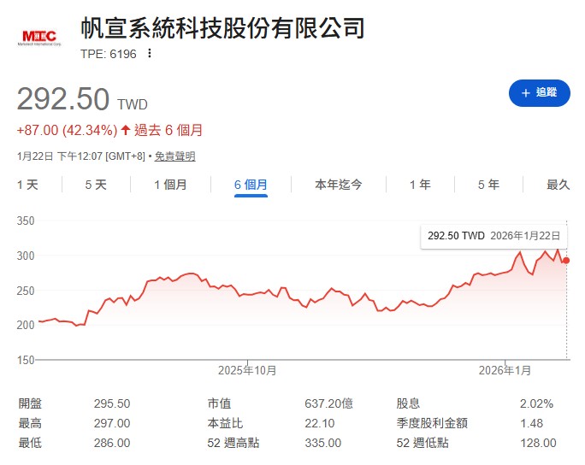Image resolution: width=585 pixels, height=465 pixels.
Task: Click the 股息 label
Action: click(x=408, y=403)
